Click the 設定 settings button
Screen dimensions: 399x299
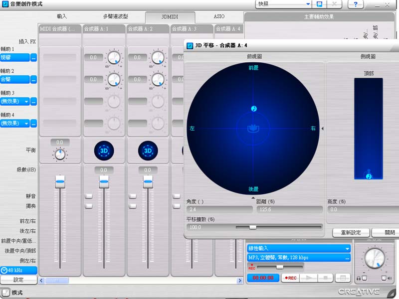pyautogui.click(x=18, y=280)
